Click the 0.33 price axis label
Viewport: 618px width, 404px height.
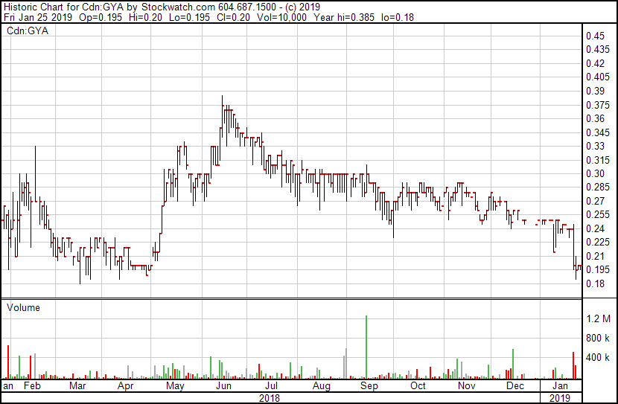595,146
